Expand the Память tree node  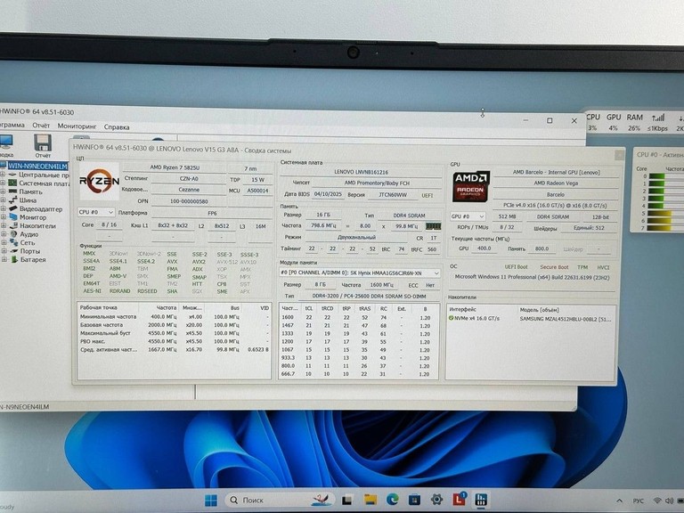pyautogui.click(x=3, y=192)
